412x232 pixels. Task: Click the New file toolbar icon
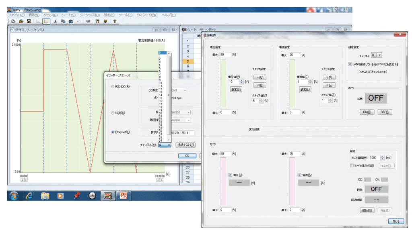coord(13,21)
